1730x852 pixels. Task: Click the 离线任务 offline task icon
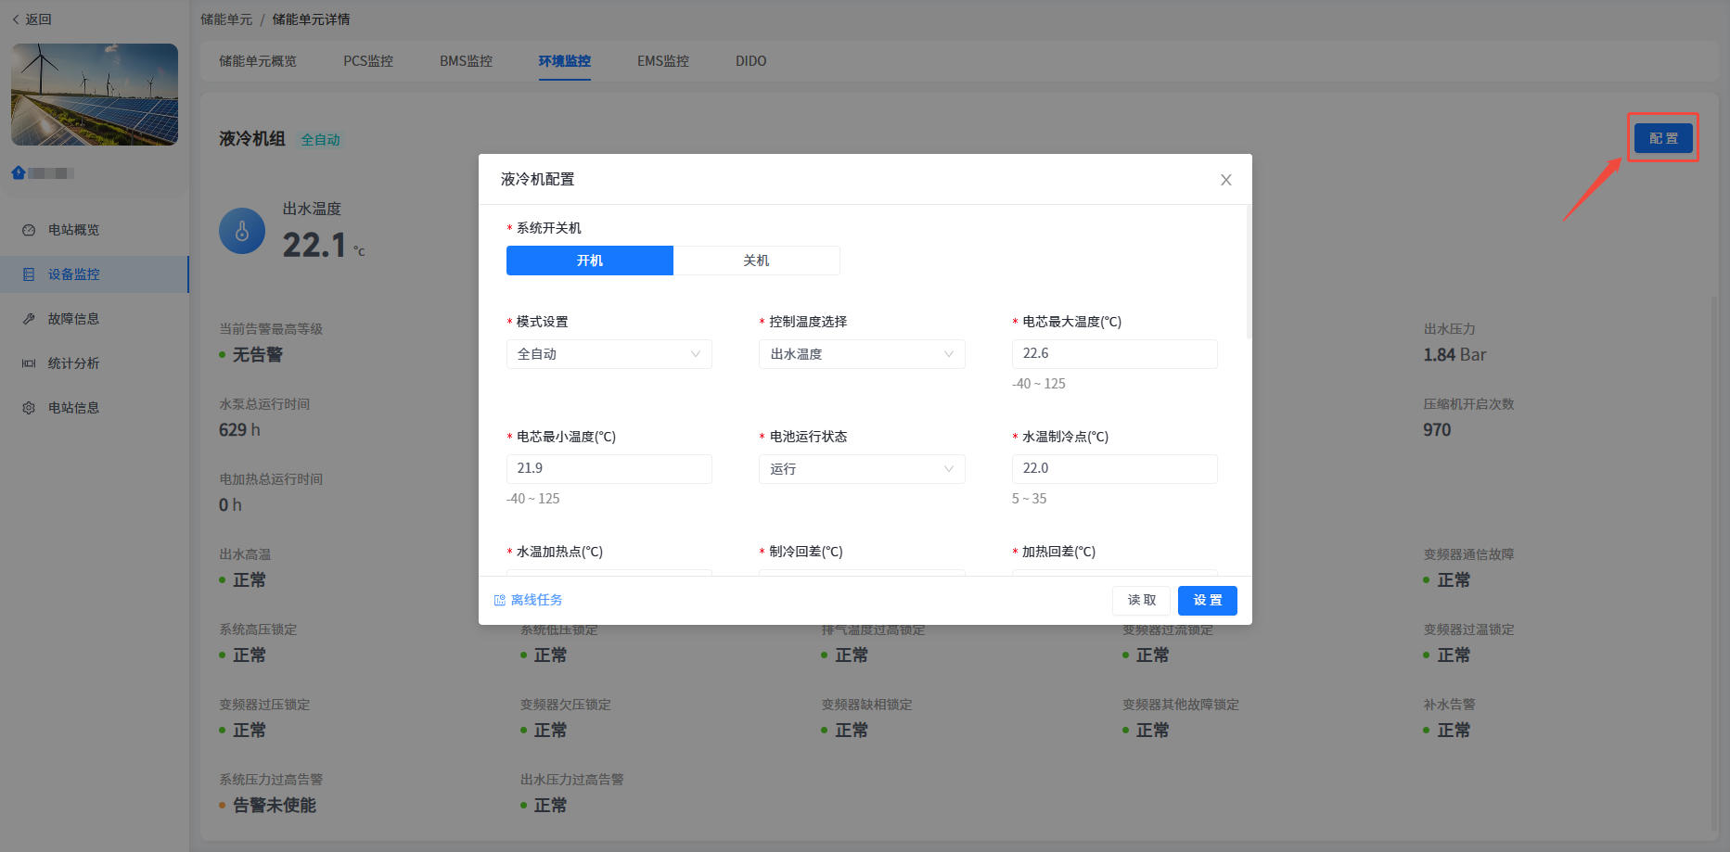click(x=500, y=601)
